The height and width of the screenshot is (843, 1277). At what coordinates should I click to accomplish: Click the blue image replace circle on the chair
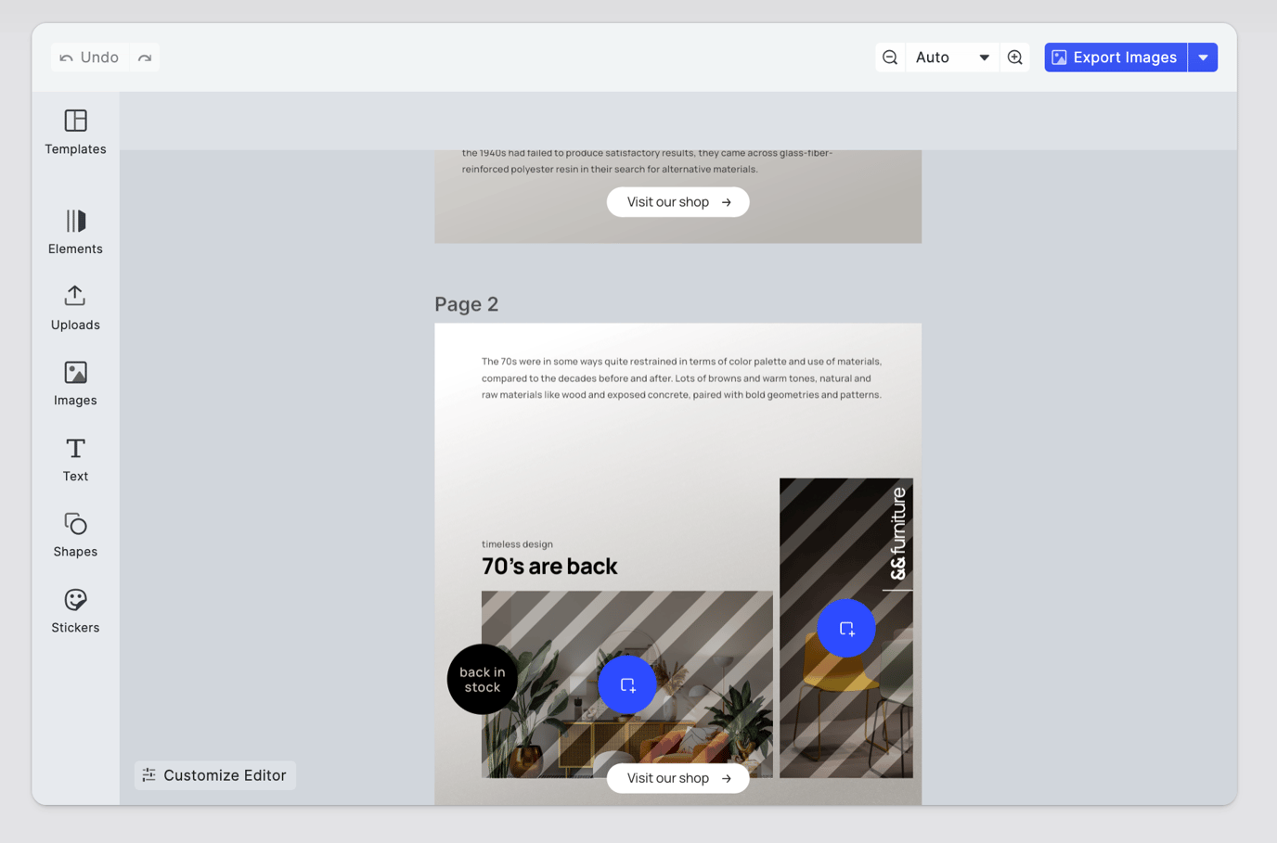tap(845, 628)
